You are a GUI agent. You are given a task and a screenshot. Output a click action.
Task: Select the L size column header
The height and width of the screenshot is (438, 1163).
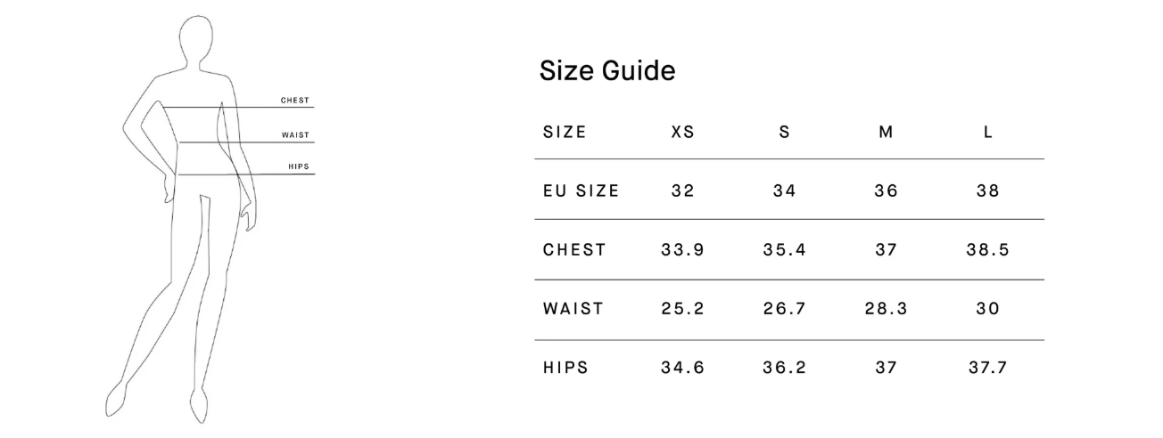[x=988, y=132]
